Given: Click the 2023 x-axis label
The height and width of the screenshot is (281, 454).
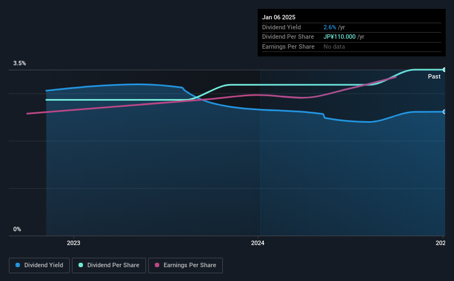Looking at the screenshot, I should click(74, 243).
